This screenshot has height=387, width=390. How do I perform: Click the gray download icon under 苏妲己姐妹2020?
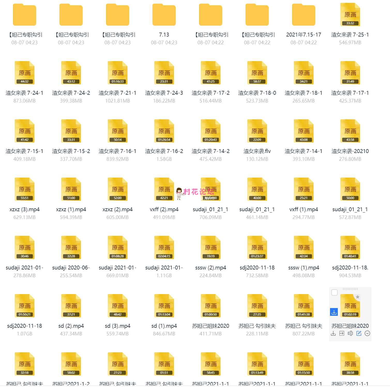(333, 333)
